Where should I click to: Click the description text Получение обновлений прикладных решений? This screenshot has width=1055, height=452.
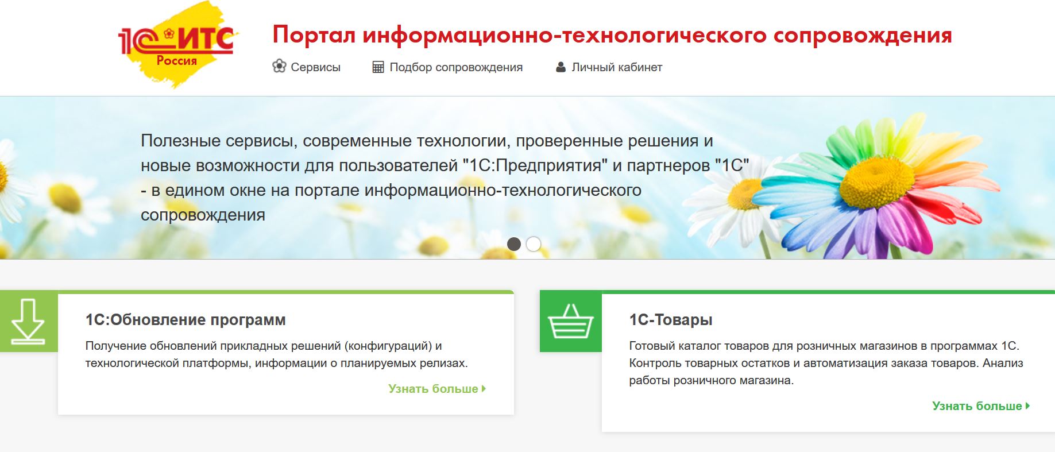276,354
